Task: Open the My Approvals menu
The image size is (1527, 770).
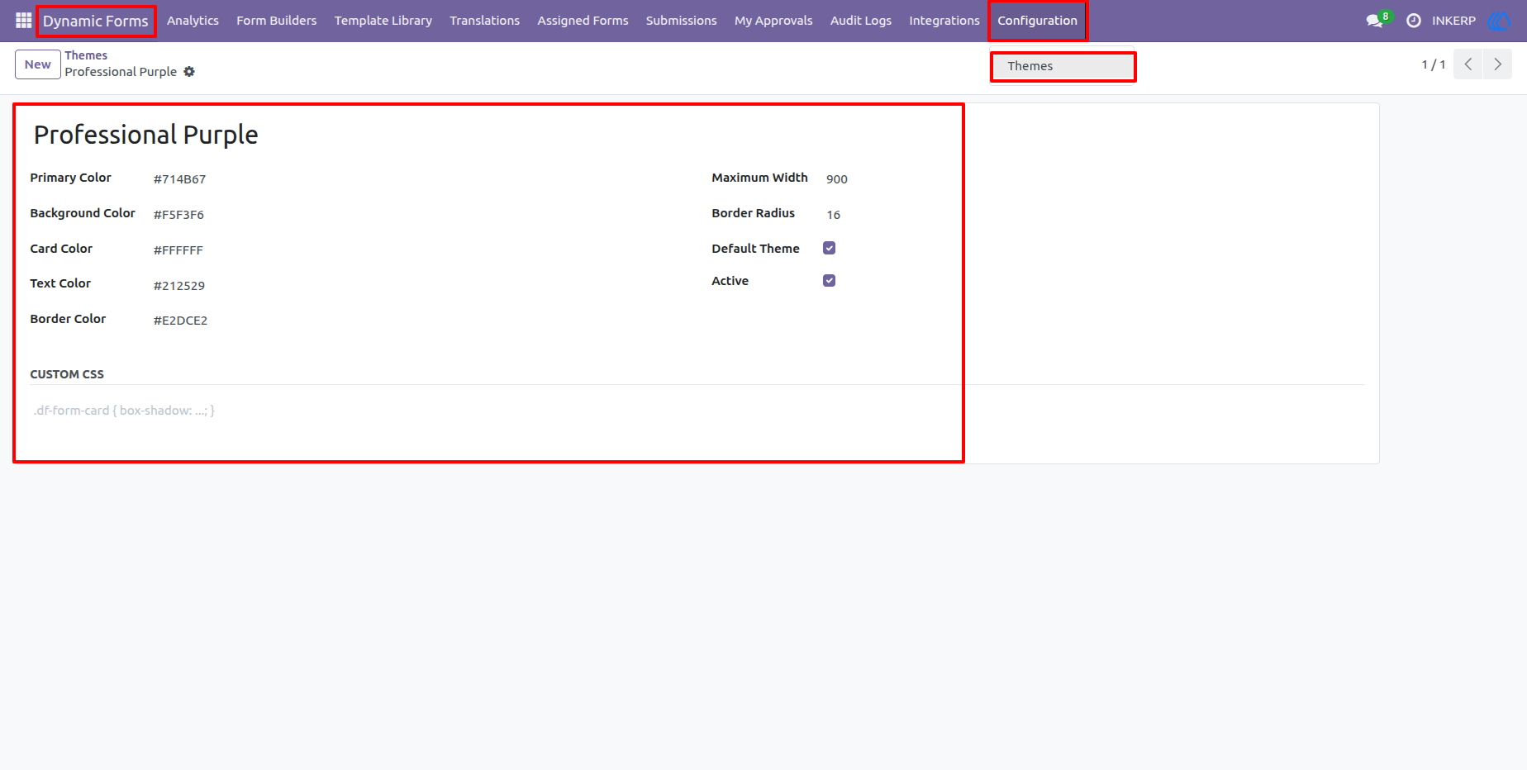Action: [x=773, y=21]
